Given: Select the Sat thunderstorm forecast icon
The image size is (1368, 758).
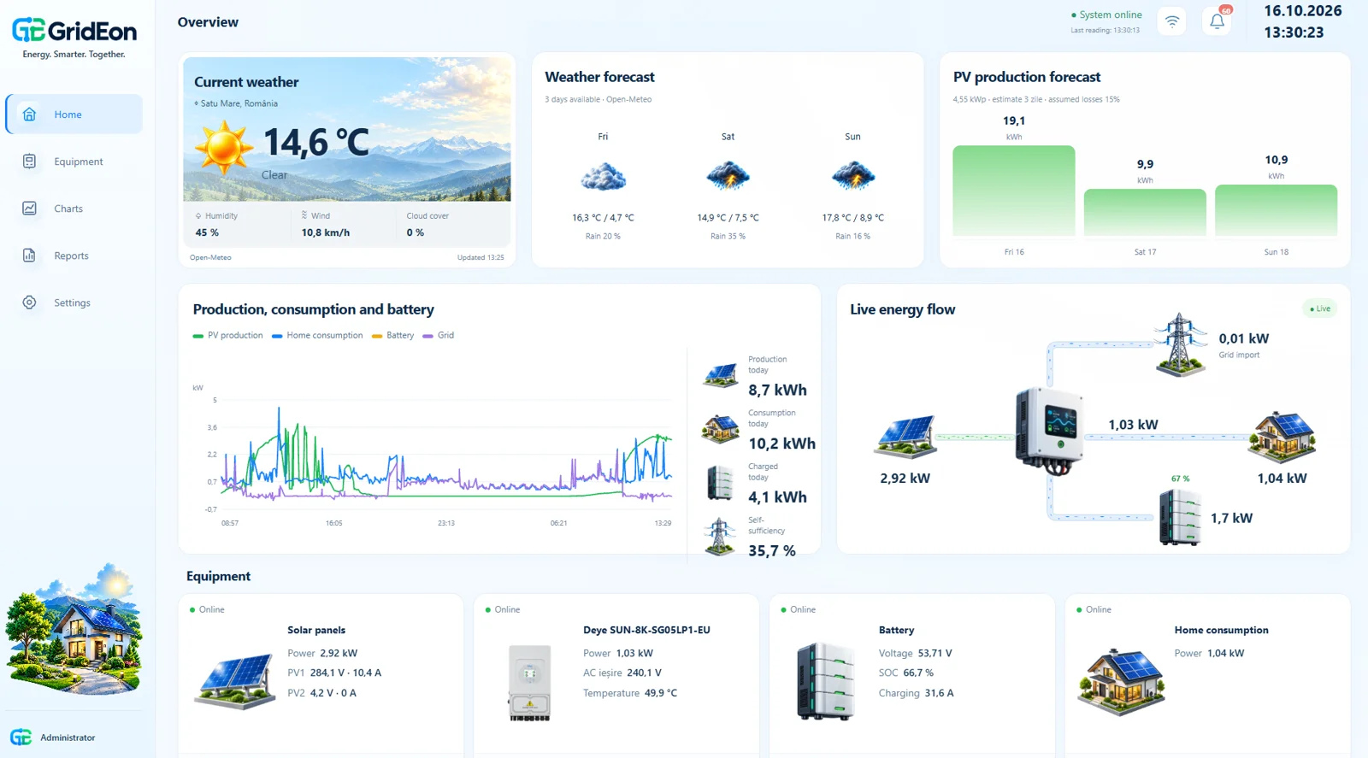Looking at the screenshot, I should click(728, 176).
